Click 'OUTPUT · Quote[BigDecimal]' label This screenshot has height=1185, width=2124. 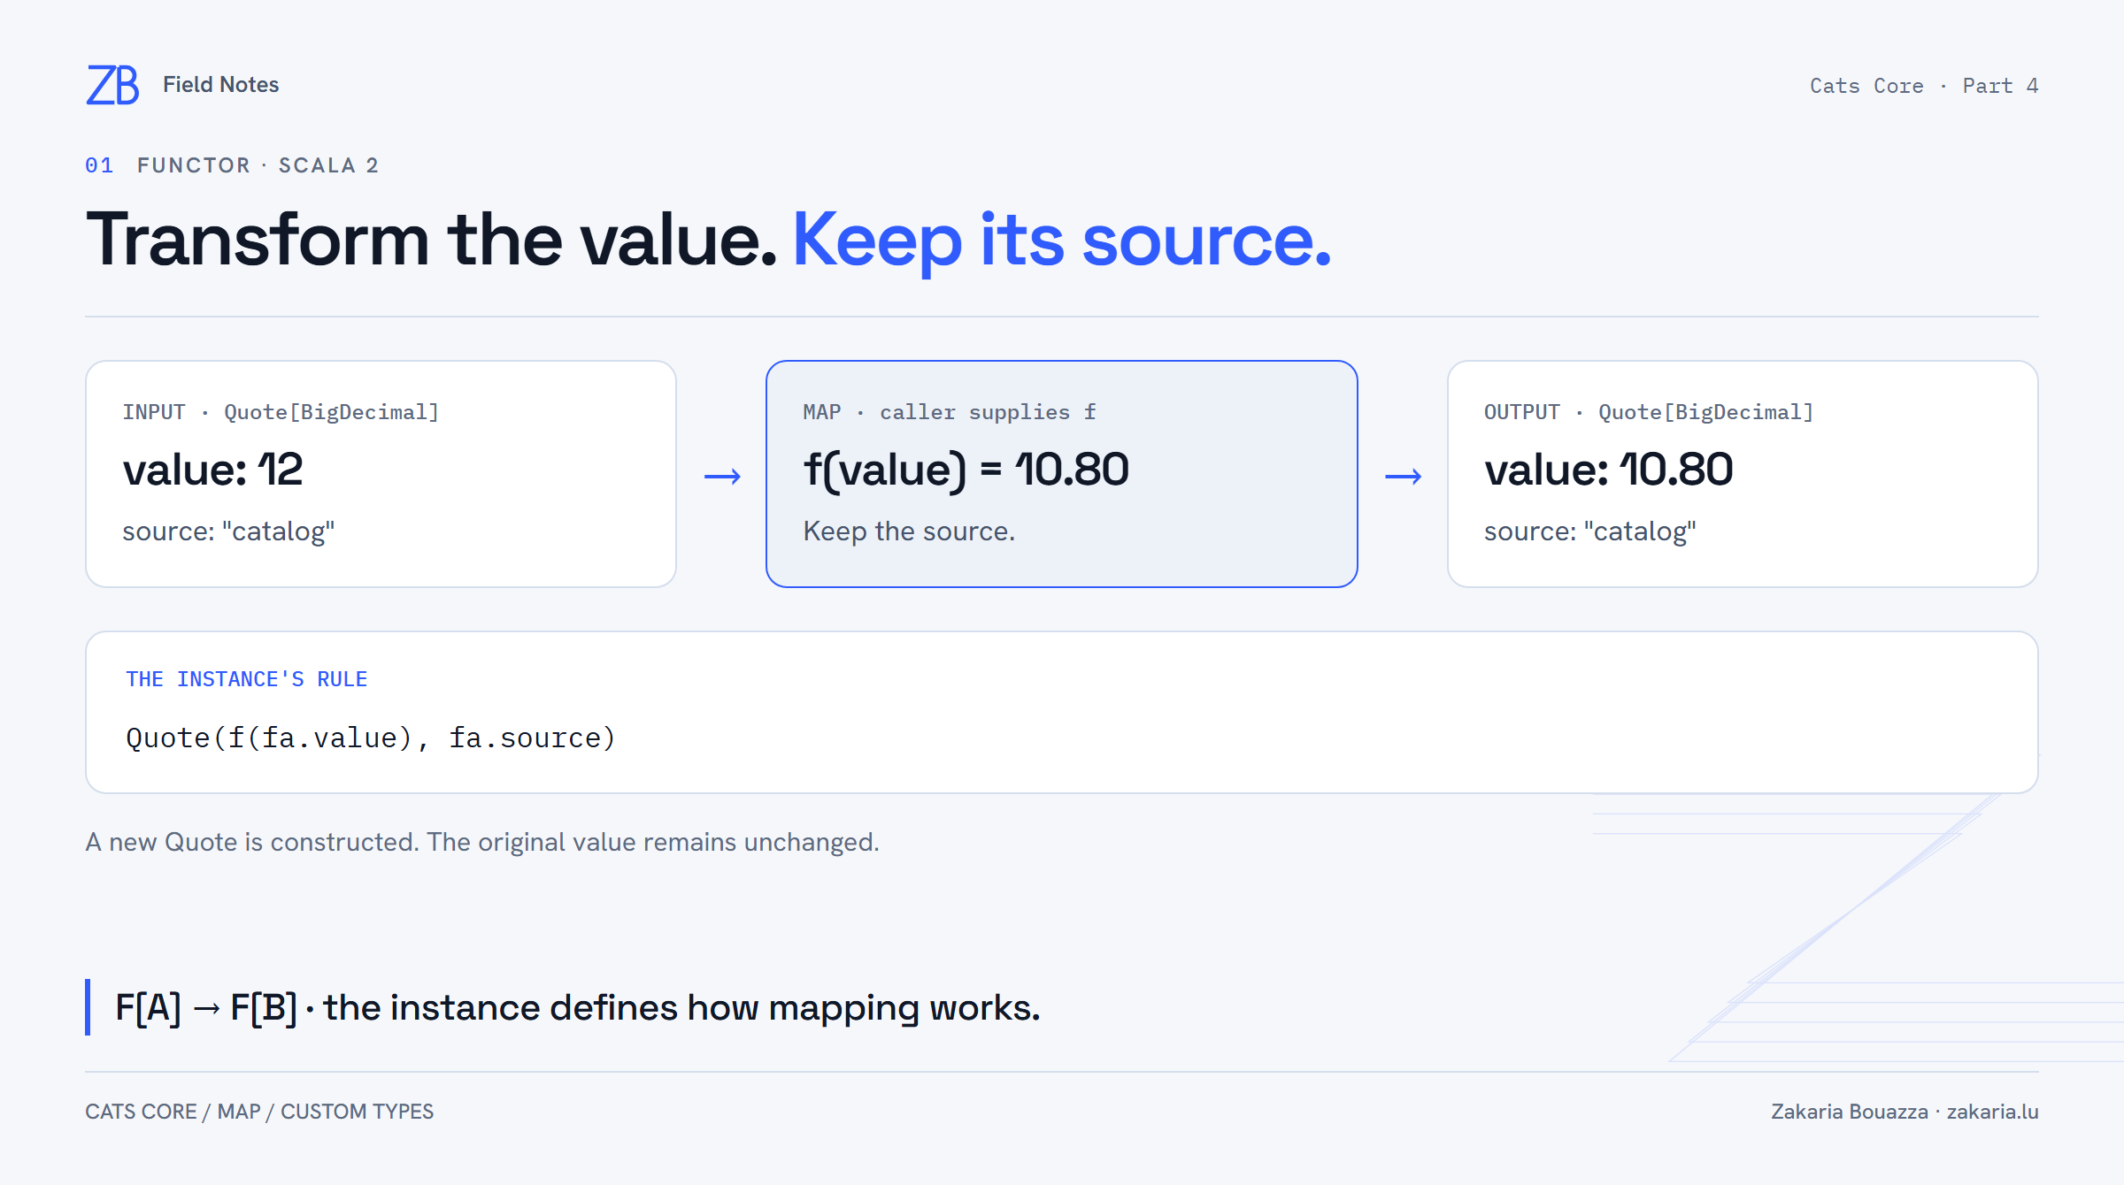[1649, 412]
